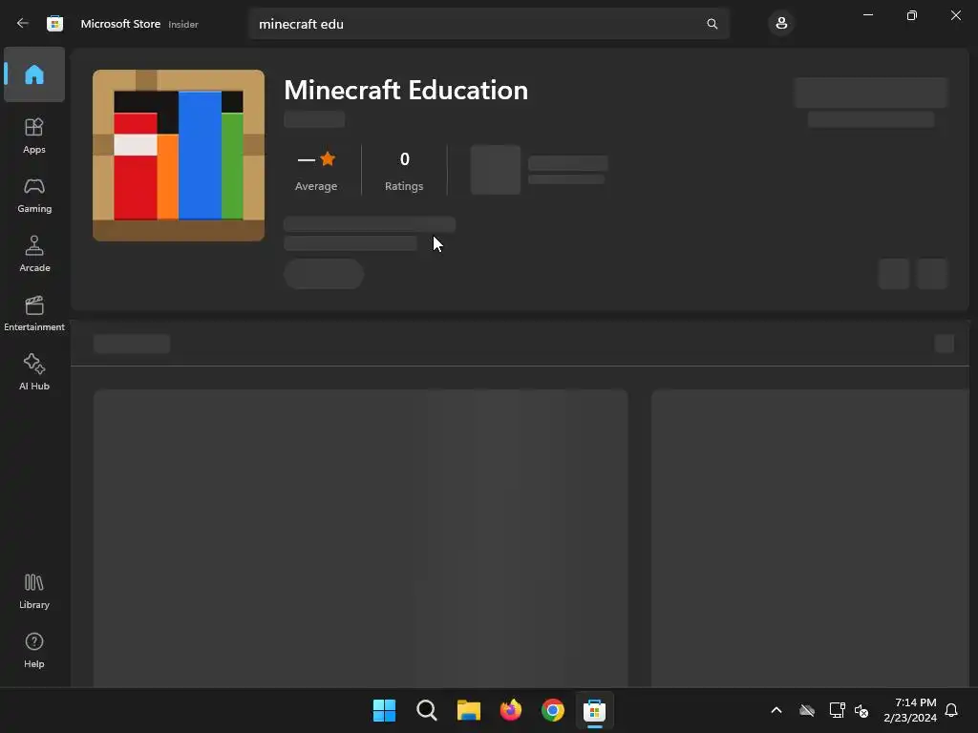Click the Microsoft Store logo icon
The width and height of the screenshot is (978, 733).
(x=54, y=24)
